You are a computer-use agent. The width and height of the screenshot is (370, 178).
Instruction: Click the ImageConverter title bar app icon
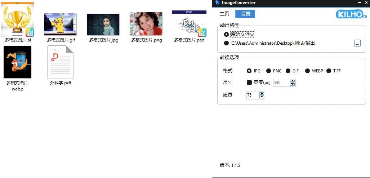pyautogui.click(x=217, y=3)
